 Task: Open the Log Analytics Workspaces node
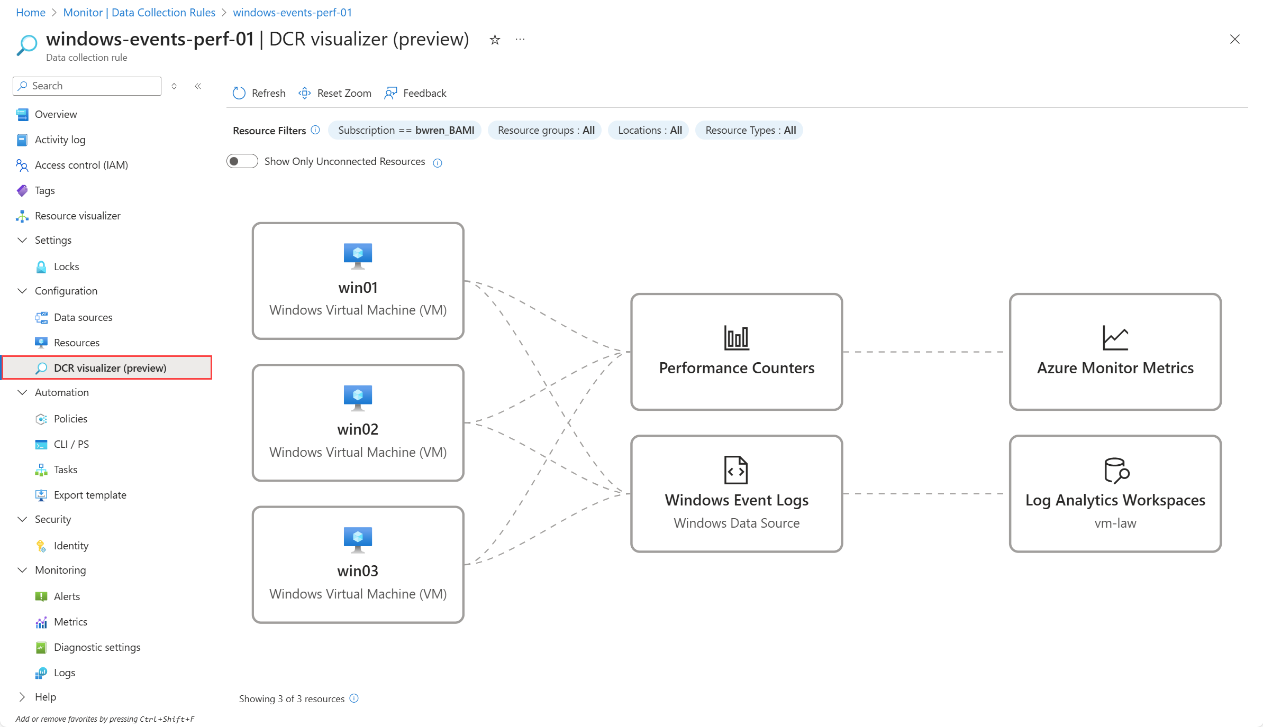coord(1115,493)
